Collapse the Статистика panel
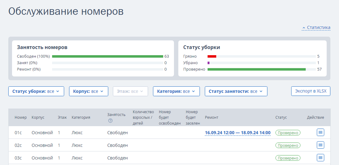Viewport: 339px width, 165px height. 316,28
